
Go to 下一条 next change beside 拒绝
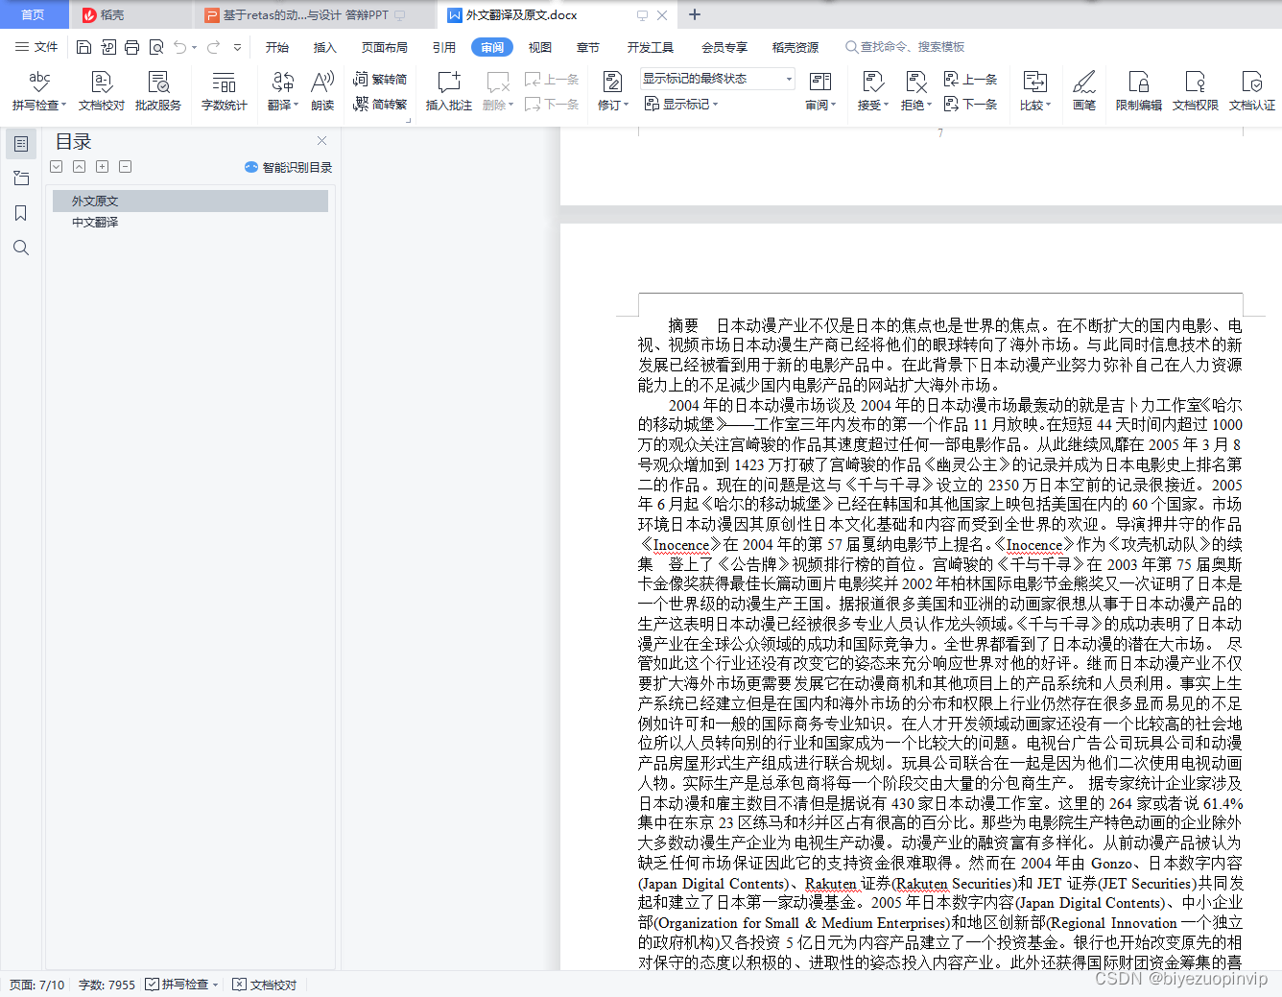point(970,104)
